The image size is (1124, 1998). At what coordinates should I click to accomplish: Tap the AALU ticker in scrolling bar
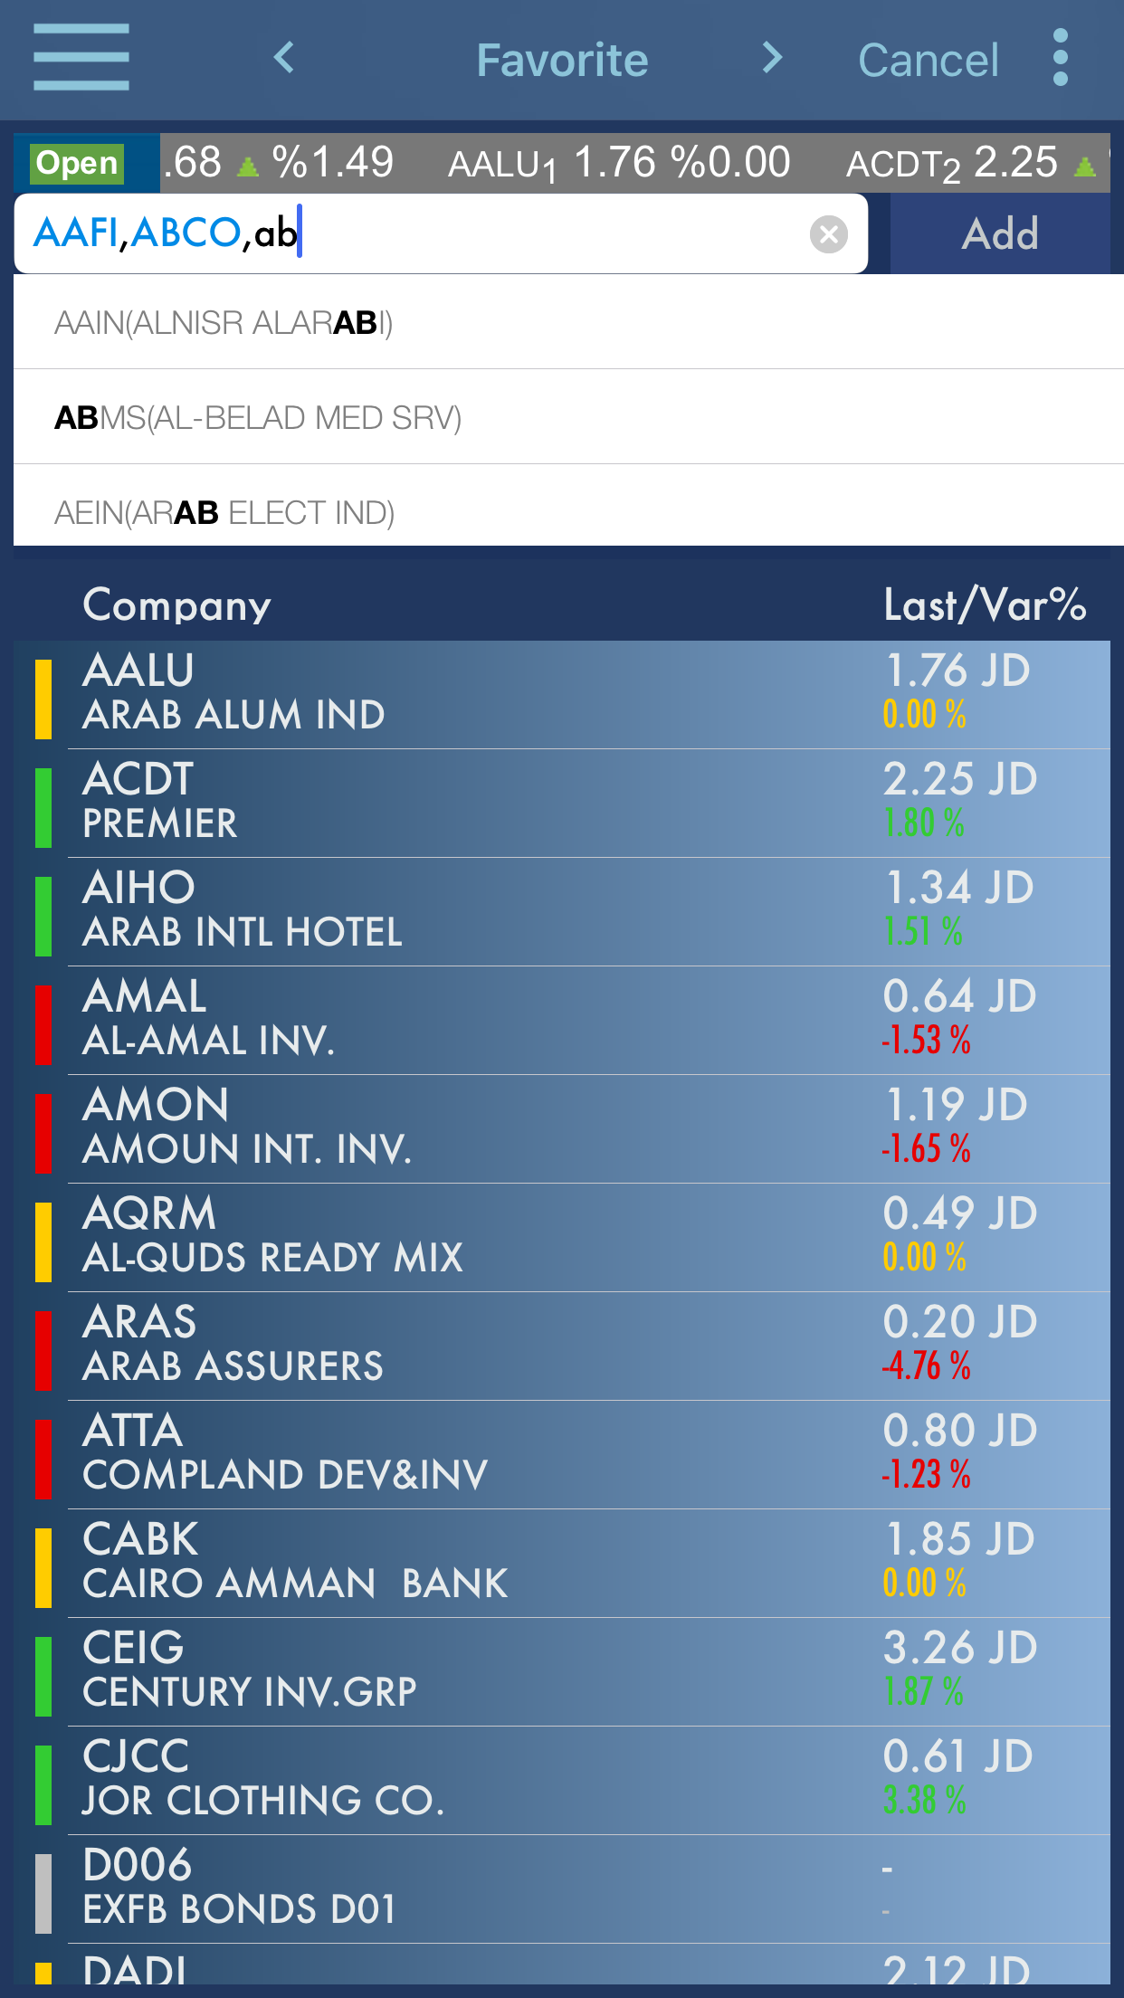[x=618, y=164]
